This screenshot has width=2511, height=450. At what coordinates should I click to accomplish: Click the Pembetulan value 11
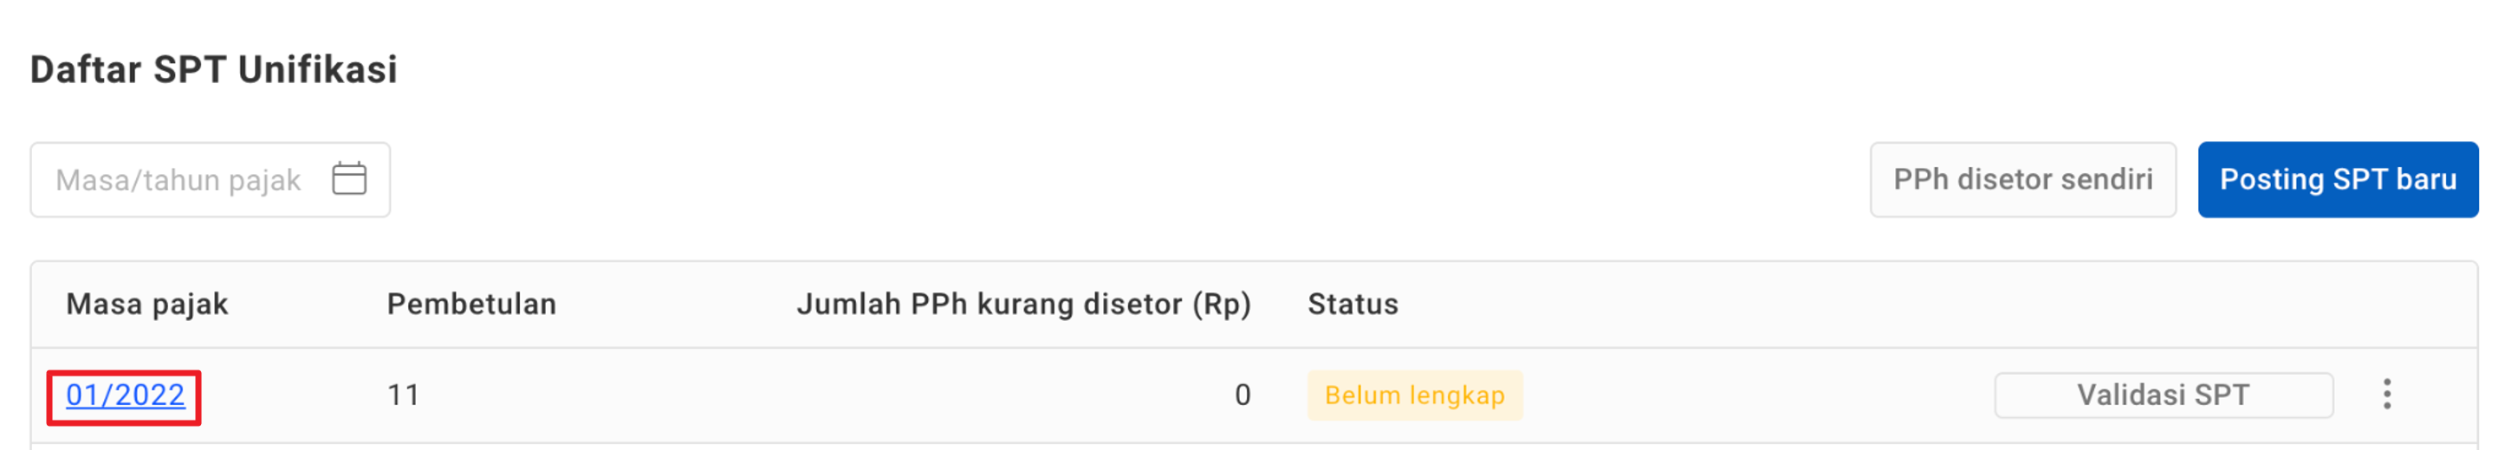[404, 395]
